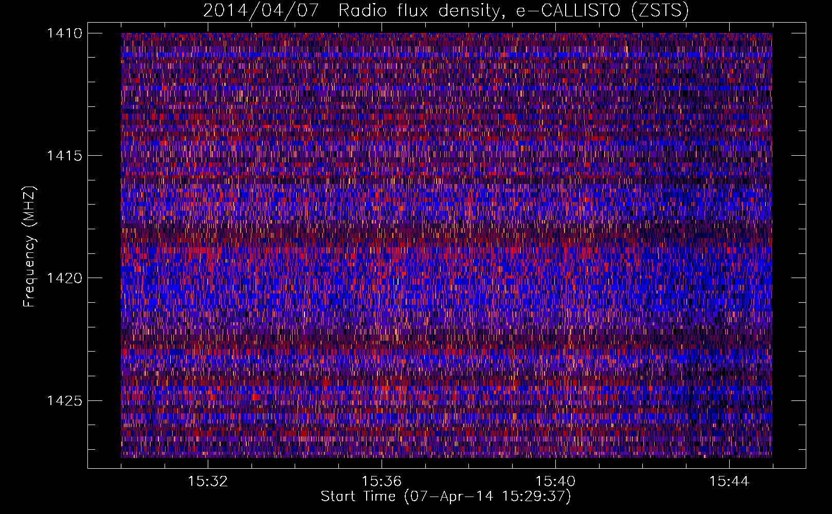Click the 'Start Time (07-Apr-14 15:29:37)' label
This screenshot has height=514, width=832.
click(446, 497)
